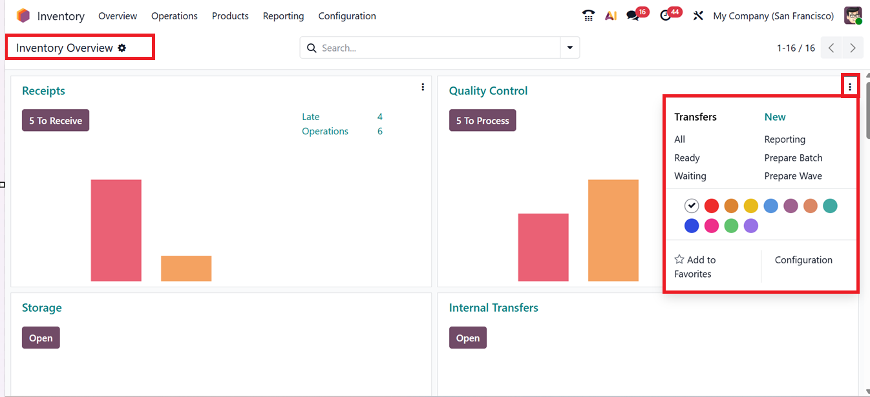
Task: Open the Quality Control three-dot menu
Action: (x=850, y=85)
